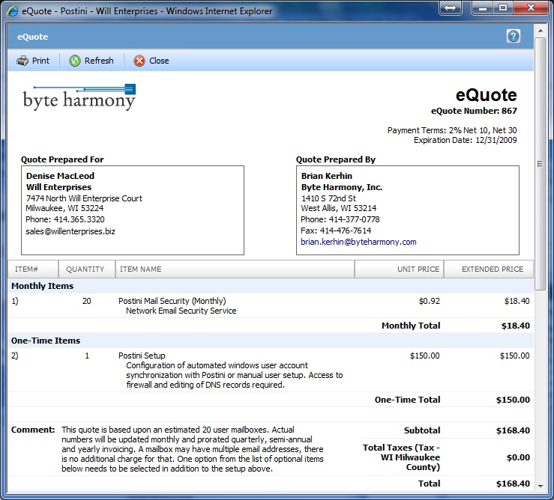Click the 'Quote Prepared By' heading
Viewport: 554px width, 500px height.
[x=336, y=159]
